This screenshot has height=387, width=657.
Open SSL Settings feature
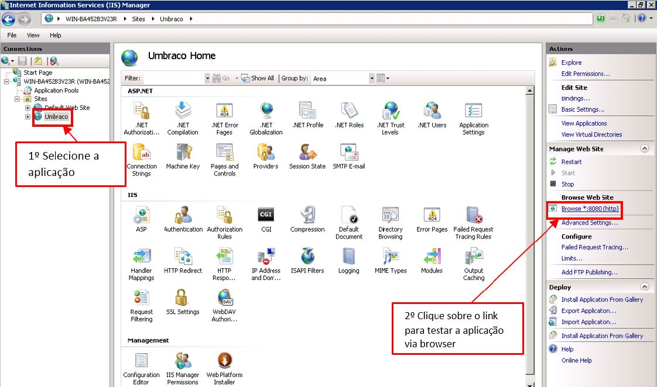point(183,302)
